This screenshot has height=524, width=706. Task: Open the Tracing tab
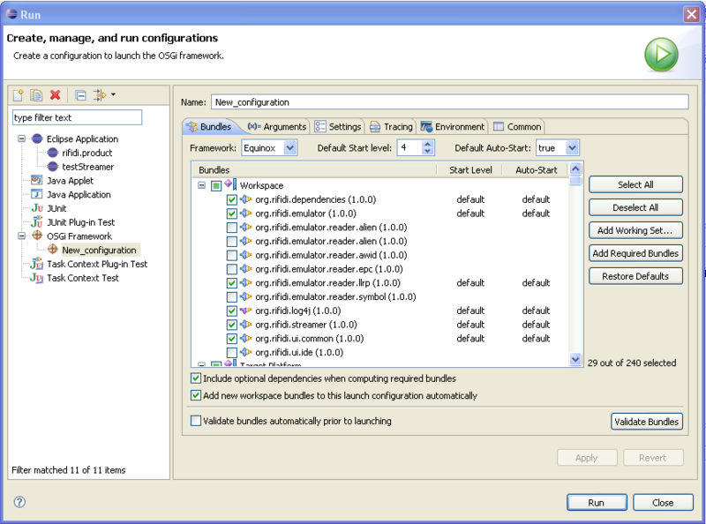(x=391, y=126)
